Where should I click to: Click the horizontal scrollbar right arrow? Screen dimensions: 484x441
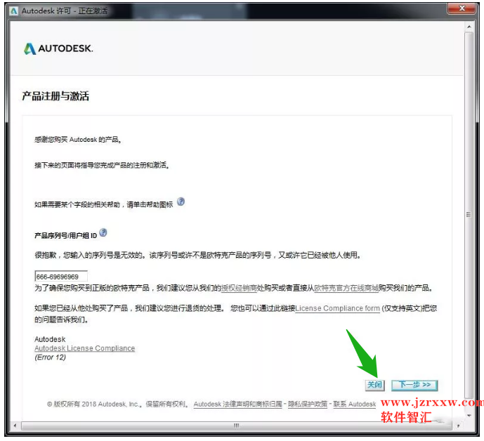[x=458, y=426]
